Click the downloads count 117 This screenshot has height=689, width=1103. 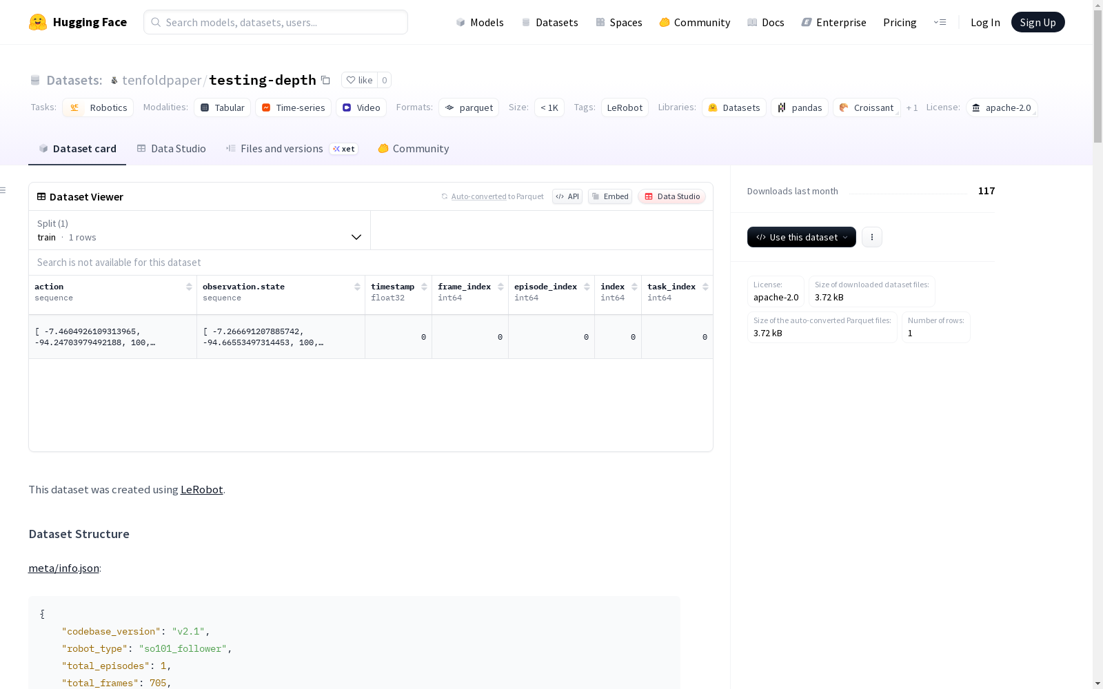point(986,191)
